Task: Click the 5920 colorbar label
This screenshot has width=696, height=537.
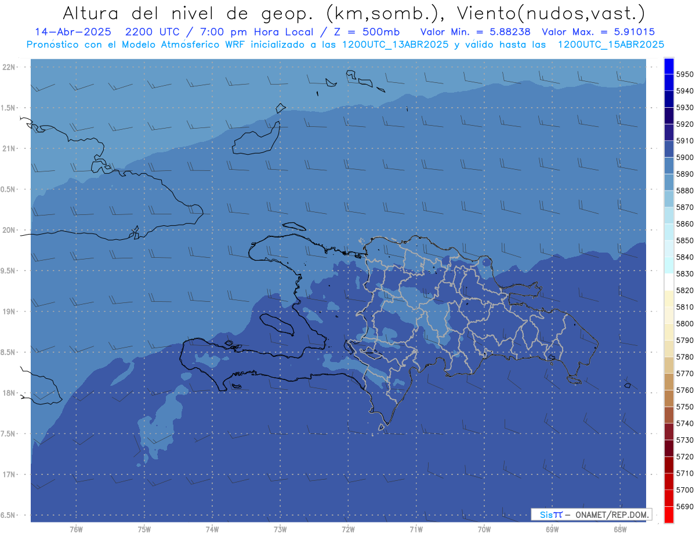Action: click(685, 124)
